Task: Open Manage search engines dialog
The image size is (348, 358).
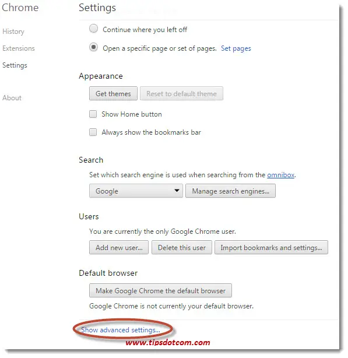Action: (x=230, y=191)
